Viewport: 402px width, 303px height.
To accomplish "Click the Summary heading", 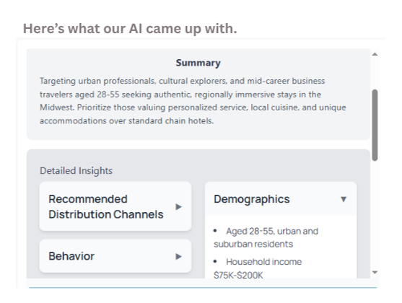I will pos(198,63).
